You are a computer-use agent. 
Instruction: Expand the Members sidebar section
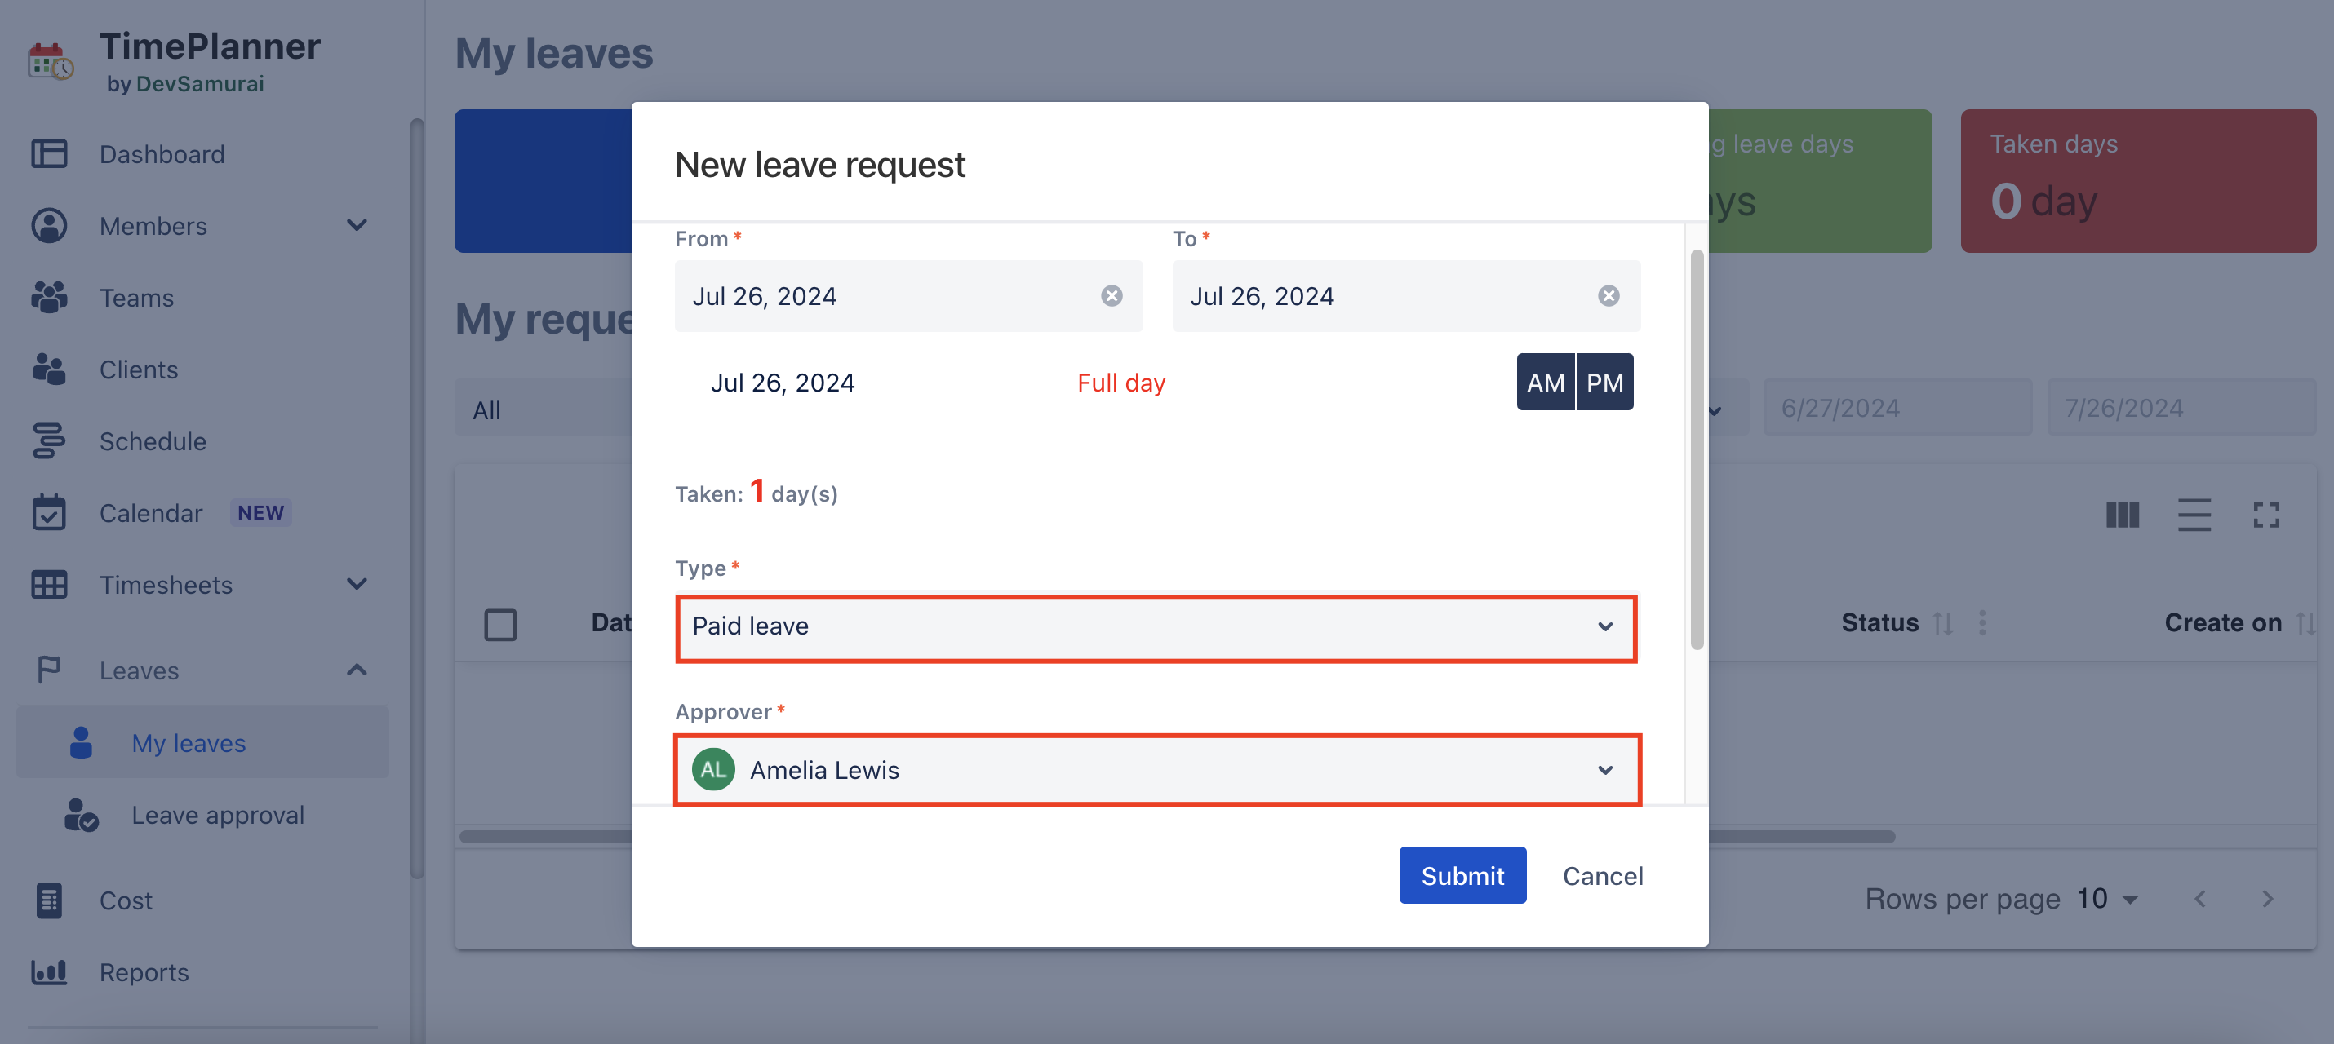[x=356, y=225]
